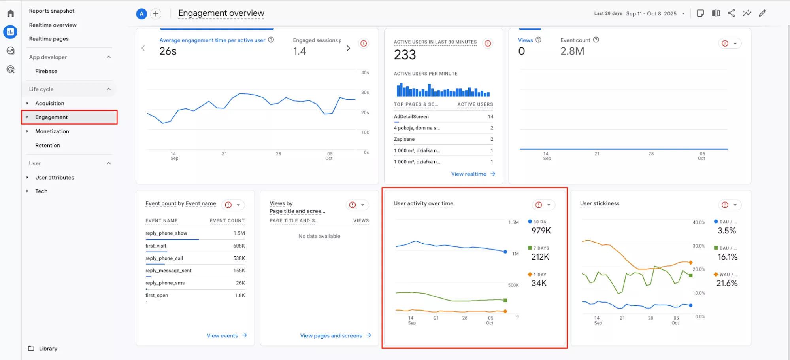This screenshot has height=360, width=790.
Task: Click the Edit comparisons icon
Action: [x=716, y=13]
